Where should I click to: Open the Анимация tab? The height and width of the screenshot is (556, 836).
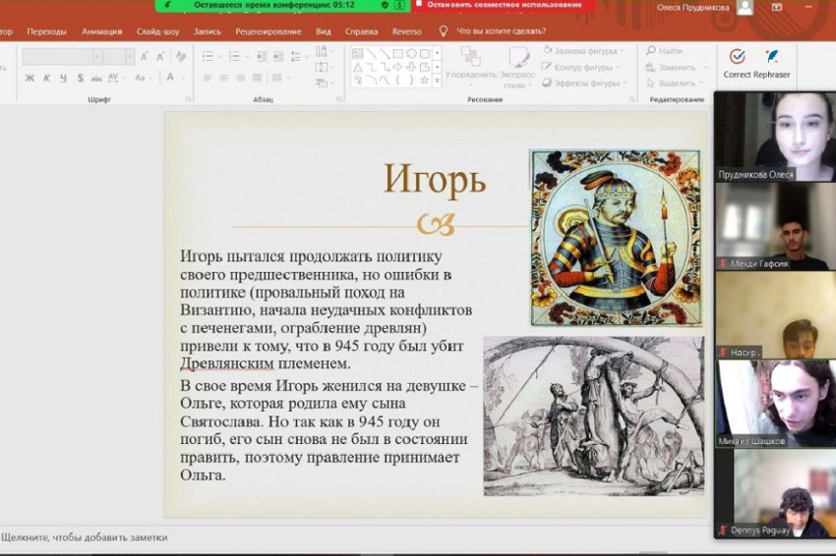102,31
